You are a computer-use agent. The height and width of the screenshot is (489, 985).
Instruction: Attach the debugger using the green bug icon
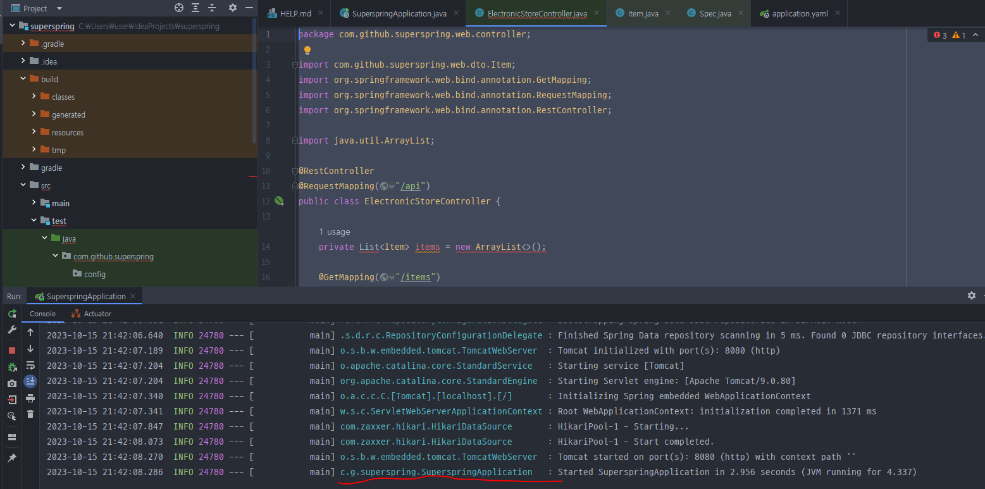click(12, 367)
